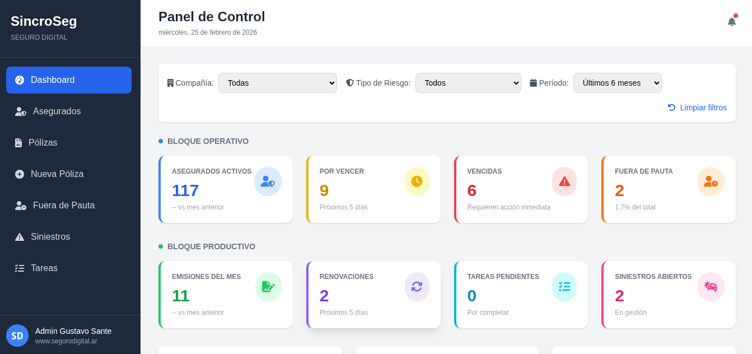Click the SincroSeg logo
This screenshot has width=752, height=354.
44,21
